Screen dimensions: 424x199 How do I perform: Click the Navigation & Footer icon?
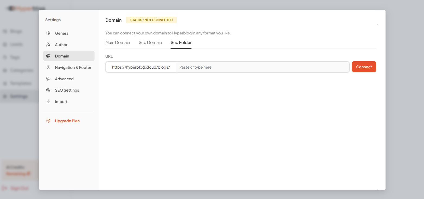point(48,67)
